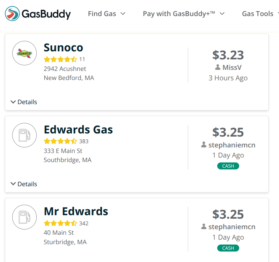Open the Mr Edwards station link
Viewport: 279px width, 262px height.
(76, 211)
